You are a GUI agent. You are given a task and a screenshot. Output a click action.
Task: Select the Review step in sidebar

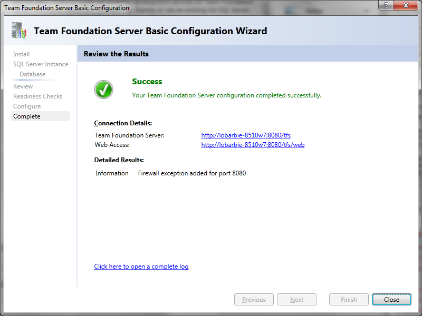pyautogui.click(x=23, y=86)
